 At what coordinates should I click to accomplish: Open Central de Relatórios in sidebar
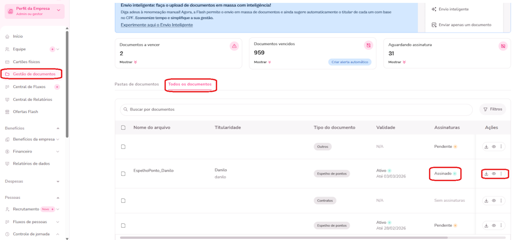[32, 100]
